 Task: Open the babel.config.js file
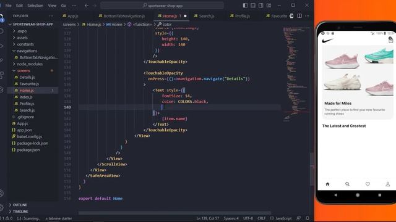click(x=33, y=137)
